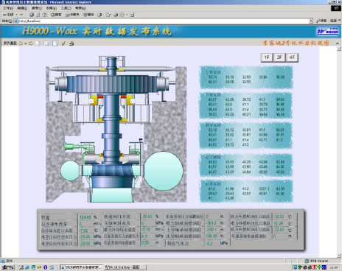Screen dimensions: 342x271
Task: Click the H9000 toolbar yellow back arrow
Action: click(21, 43)
